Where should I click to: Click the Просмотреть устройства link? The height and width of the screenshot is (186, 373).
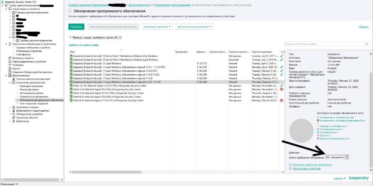click(x=307, y=169)
